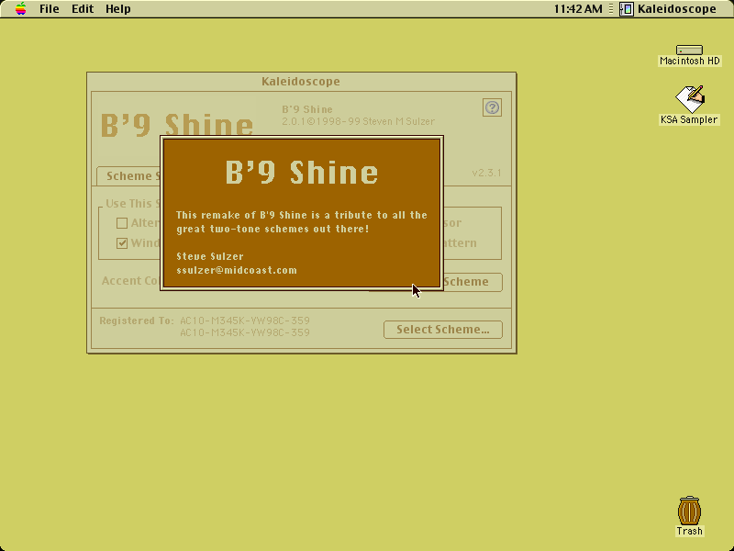This screenshot has width=734, height=551.
Task: Click the Select Scheme... button
Action: (x=443, y=330)
